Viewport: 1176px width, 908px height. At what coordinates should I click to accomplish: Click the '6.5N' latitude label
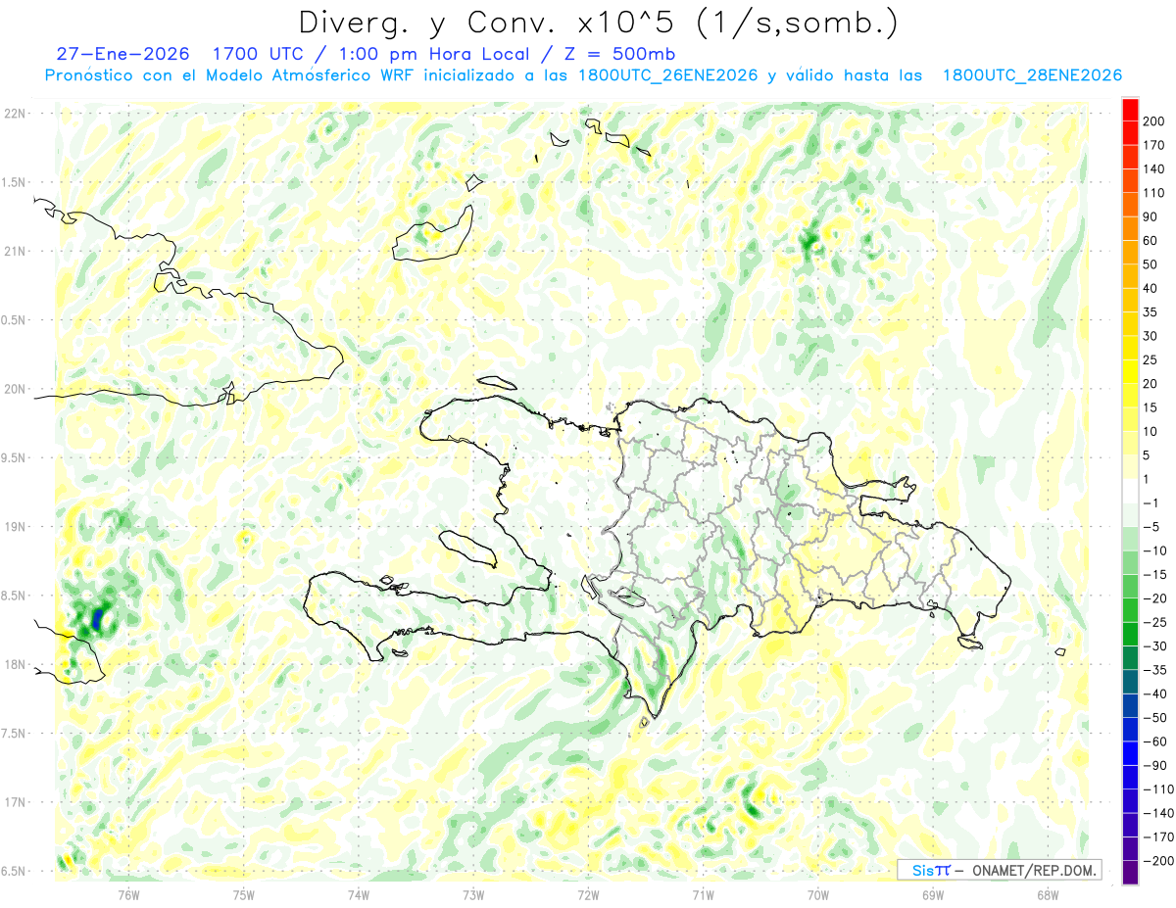[x=15, y=871]
